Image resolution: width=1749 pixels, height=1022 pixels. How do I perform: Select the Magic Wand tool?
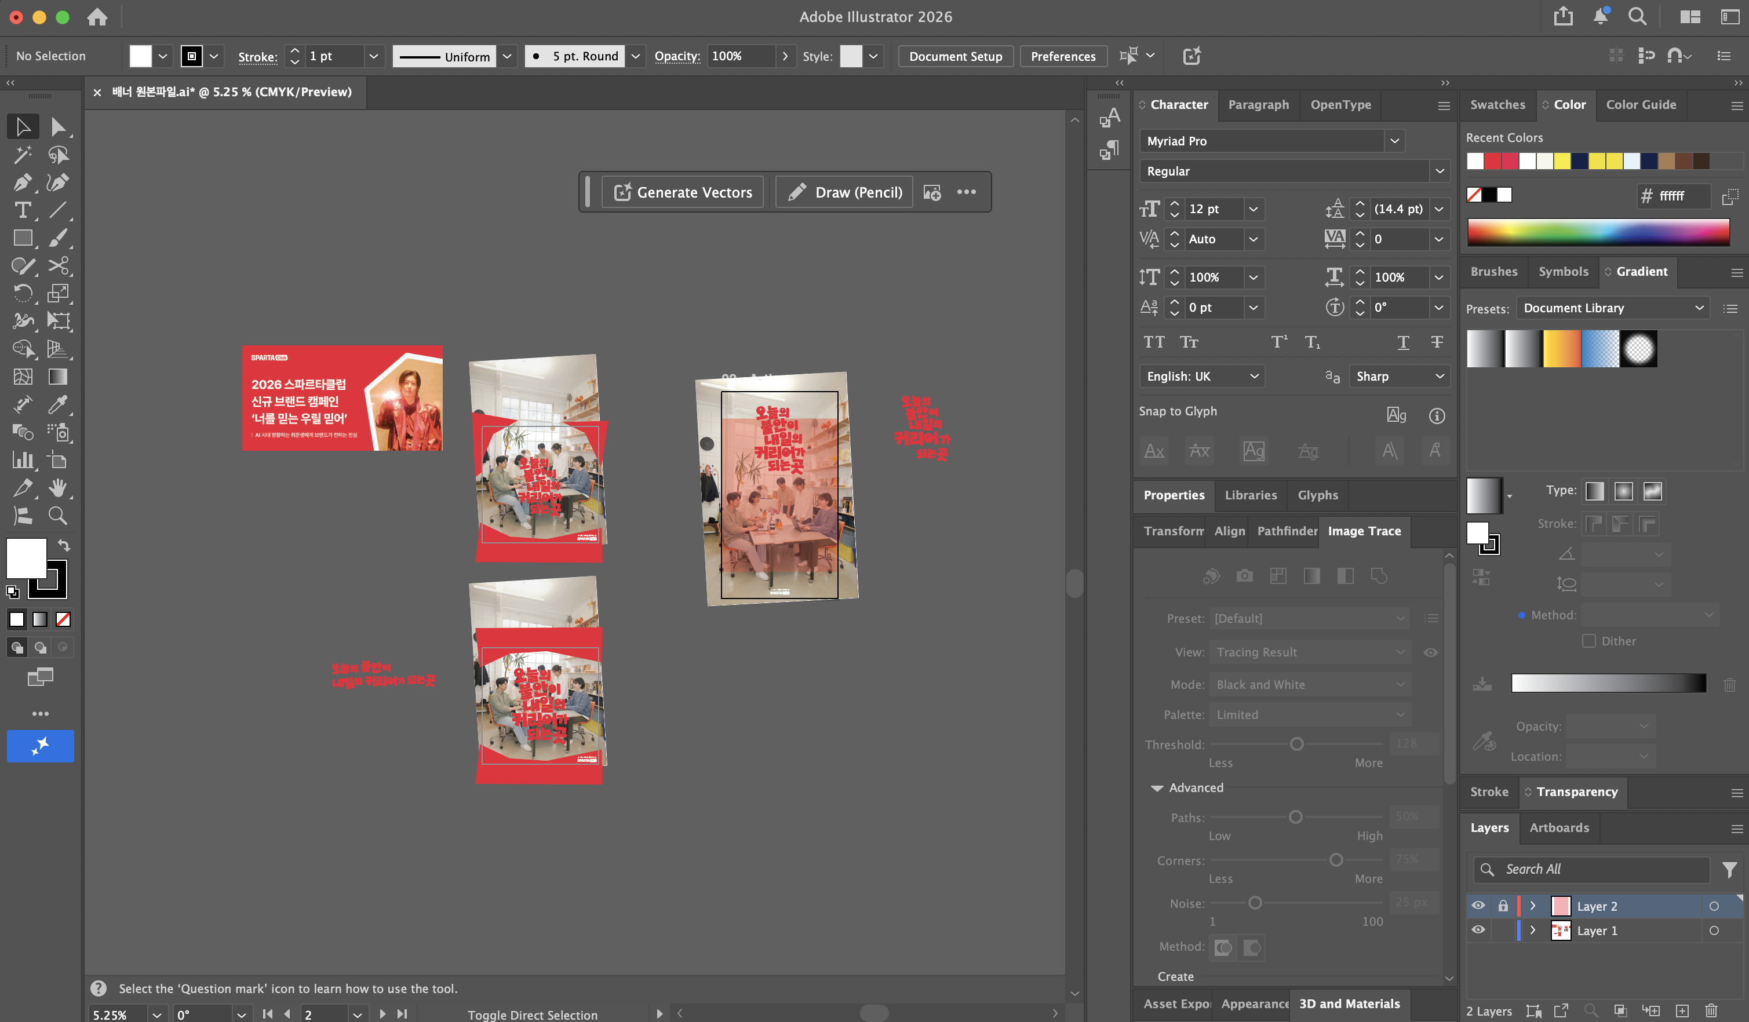tap(22, 154)
